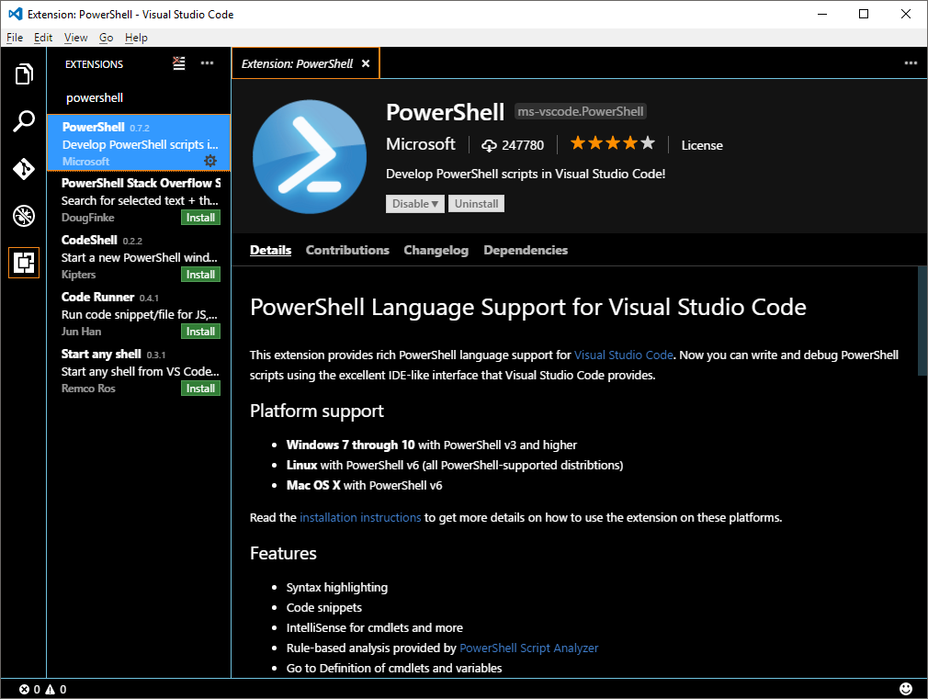Open the Search view in activity bar

click(24, 121)
